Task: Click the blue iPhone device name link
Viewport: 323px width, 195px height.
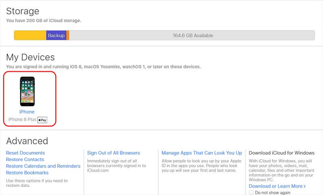Action: (x=27, y=112)
